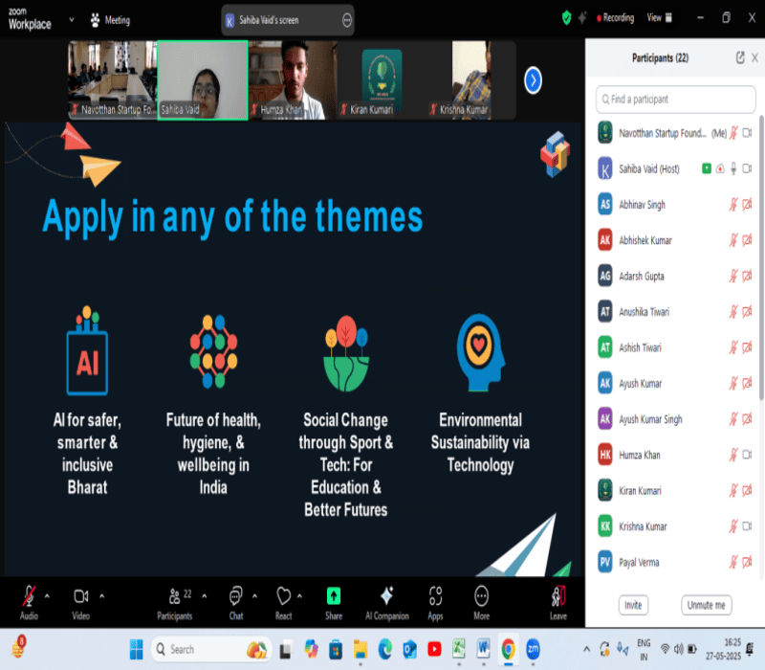
Task: Open the Meeting menu in title bar
Action: (110, 19)
